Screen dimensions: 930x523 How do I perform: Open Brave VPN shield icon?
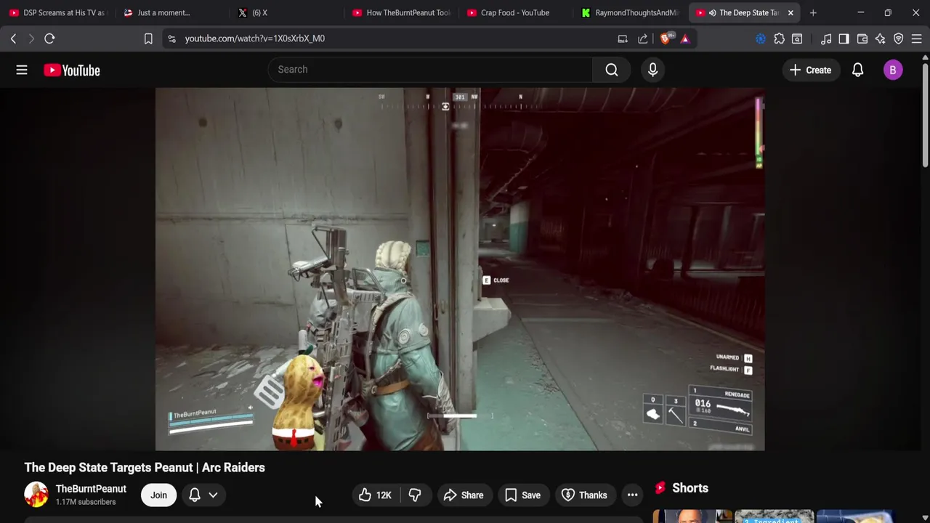[x=899, y=38]
